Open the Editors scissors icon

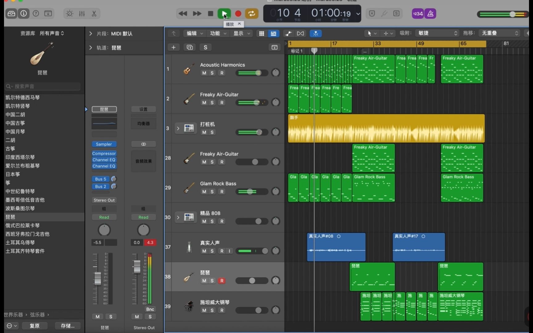(94, 14)
